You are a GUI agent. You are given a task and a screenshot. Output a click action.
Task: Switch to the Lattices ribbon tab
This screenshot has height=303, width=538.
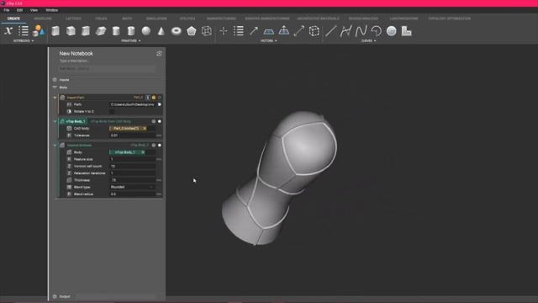coord(73,19)
